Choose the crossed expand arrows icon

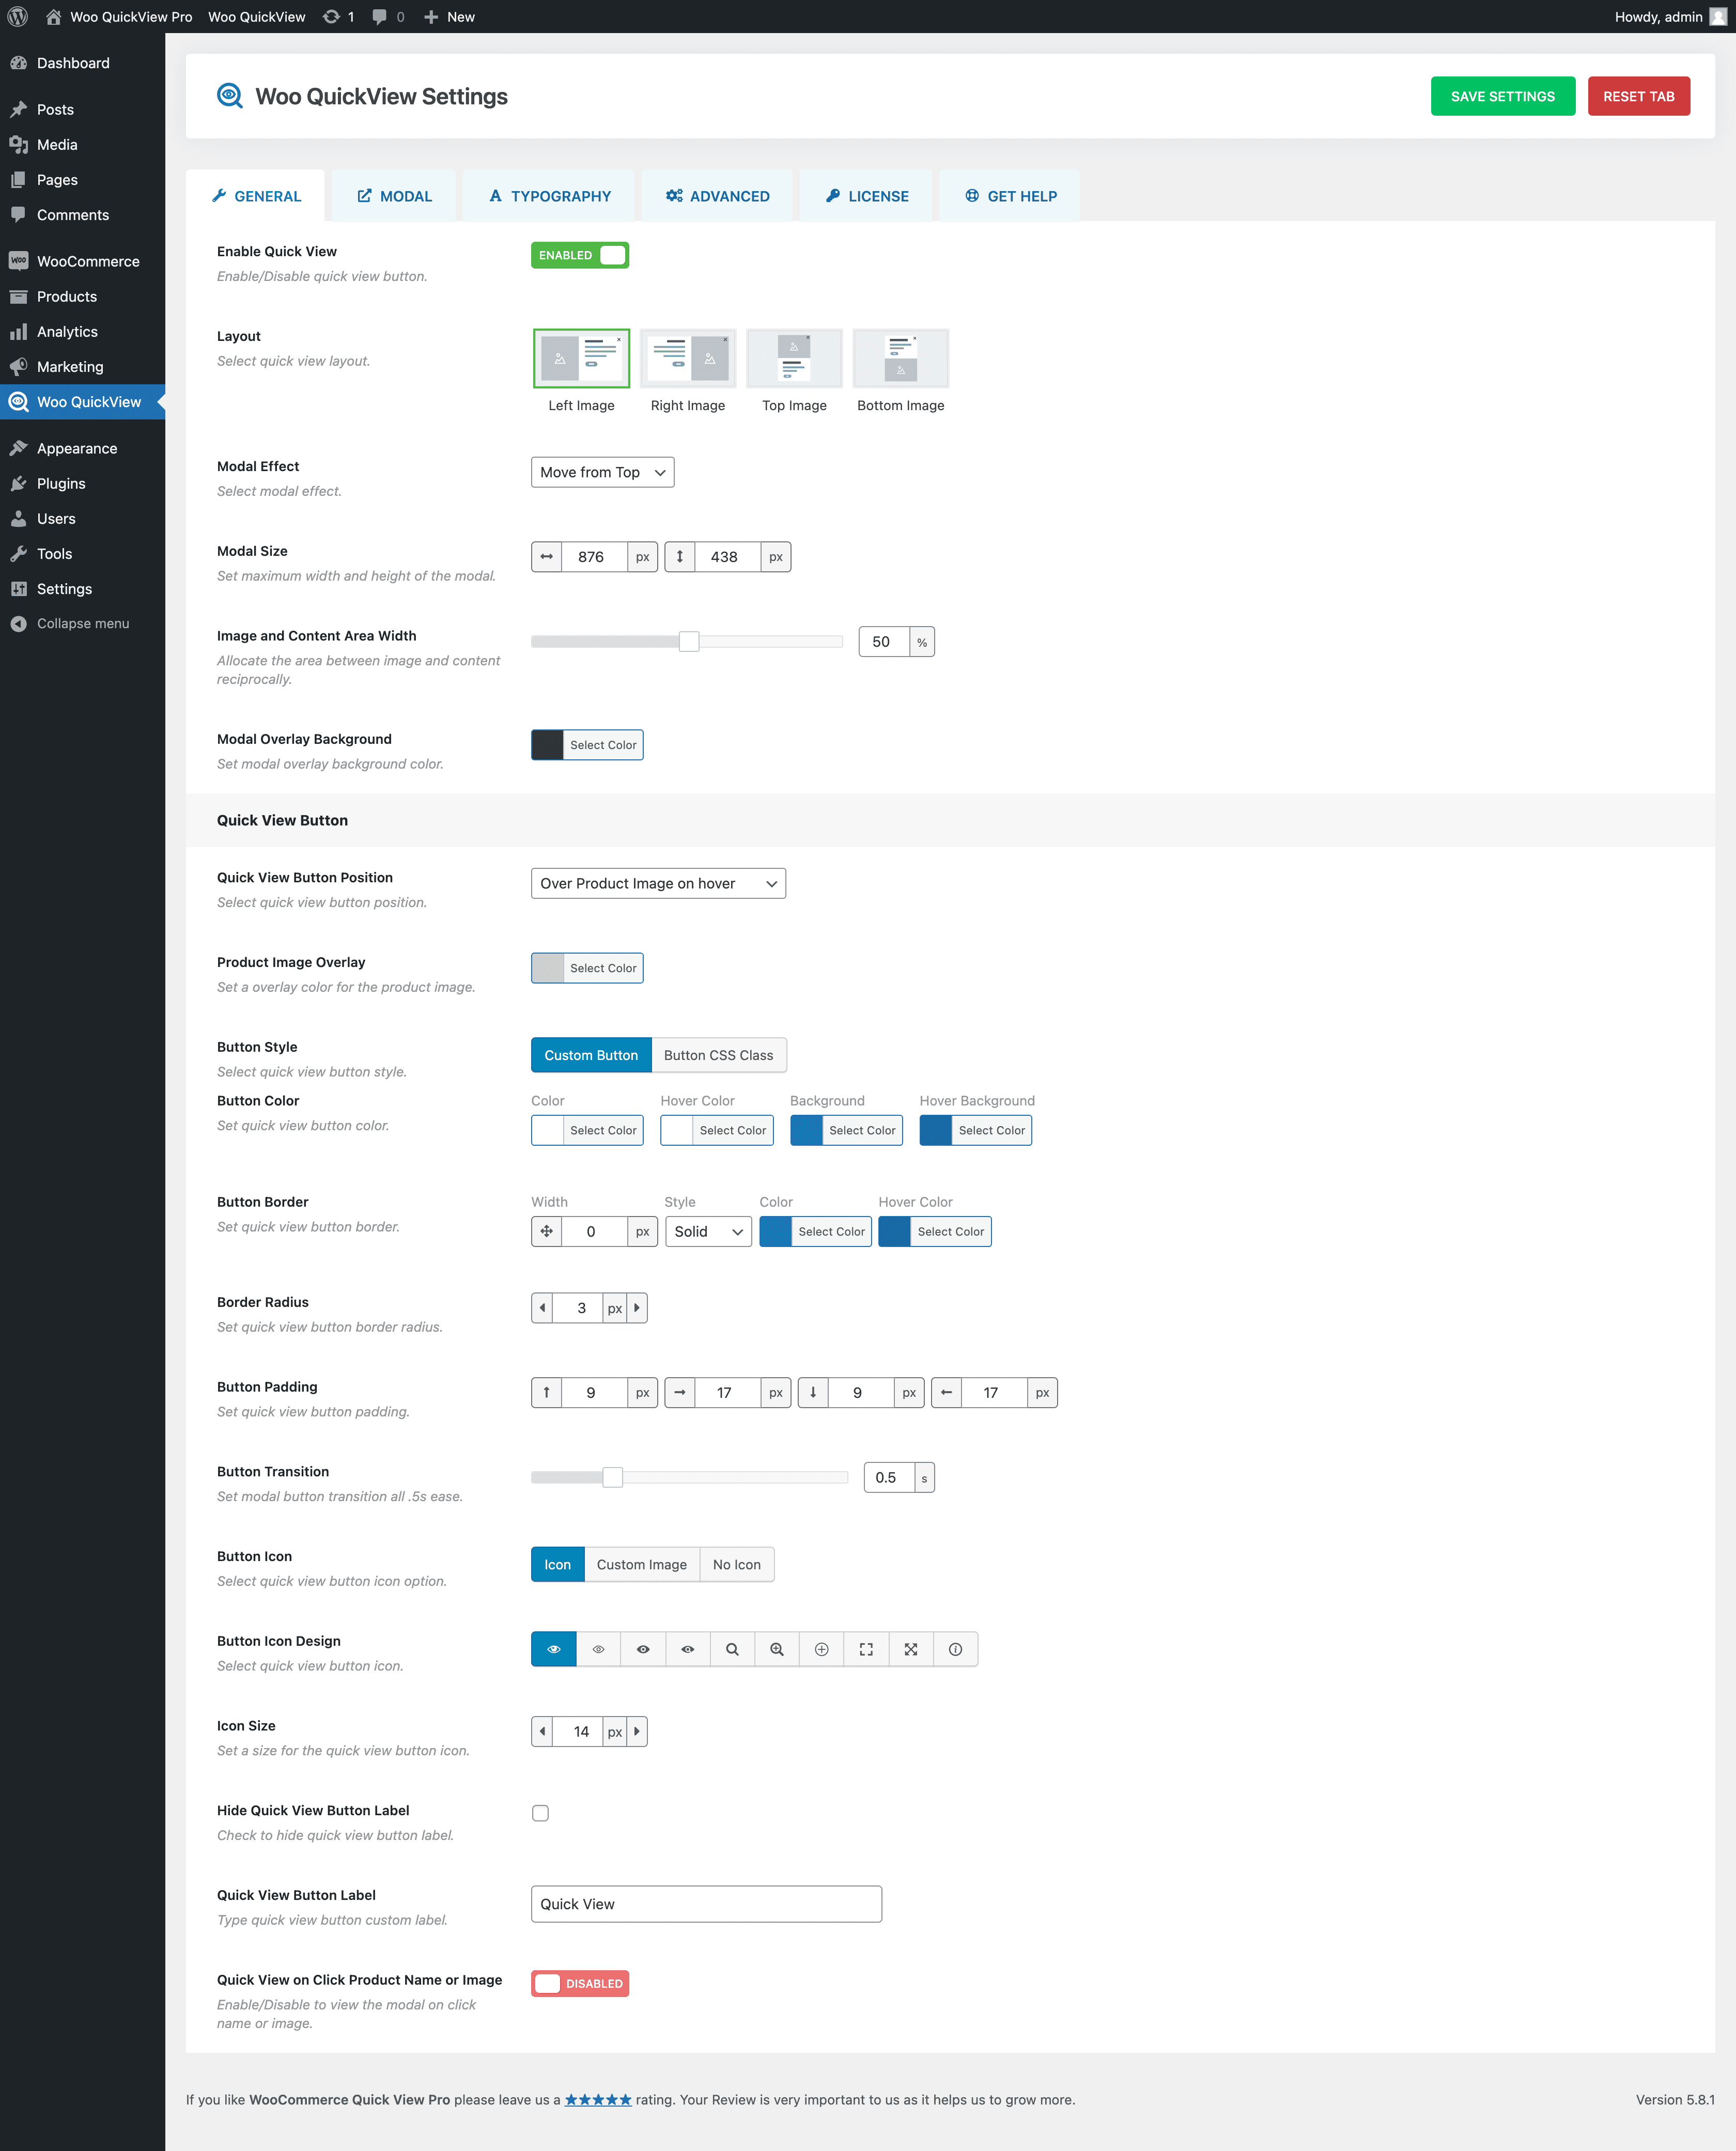click(911, 1649)
